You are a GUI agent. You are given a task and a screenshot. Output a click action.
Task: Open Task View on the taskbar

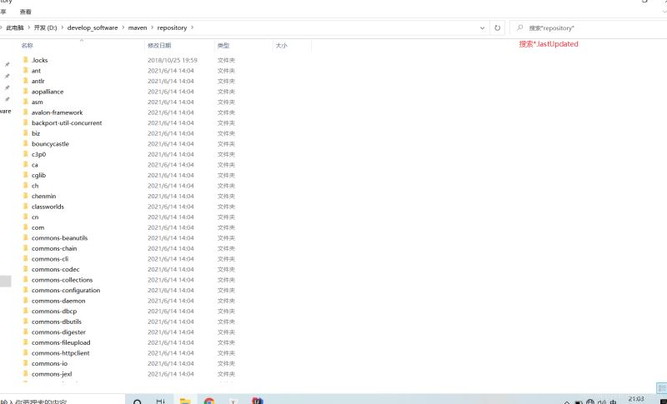(160, 401)
